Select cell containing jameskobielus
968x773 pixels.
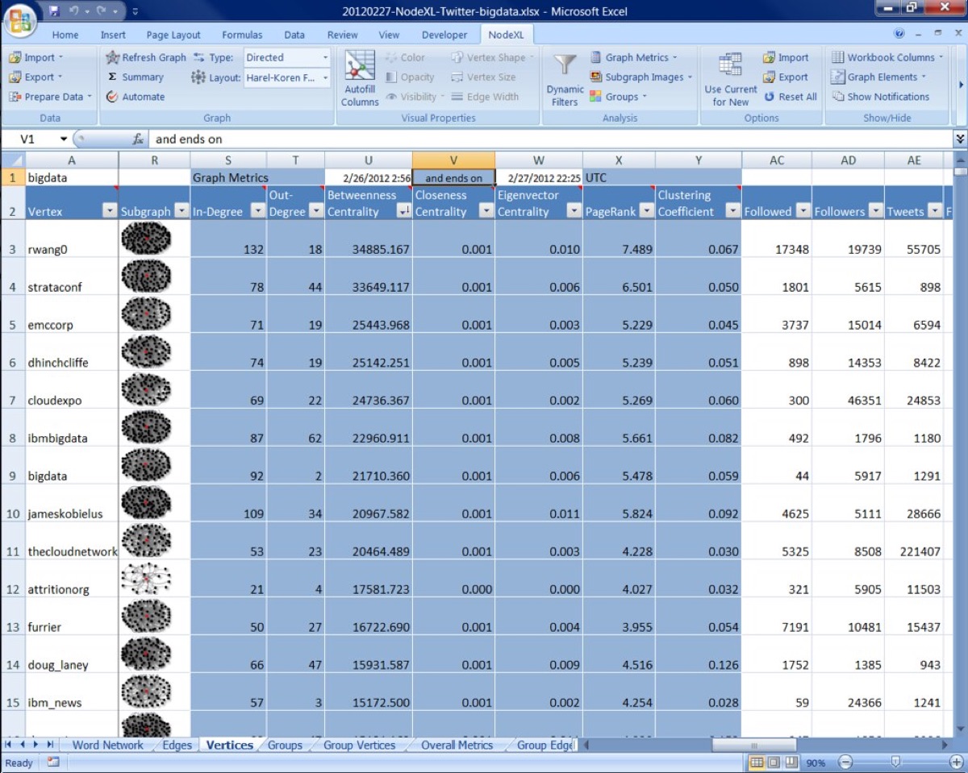(x=71, y=503)
